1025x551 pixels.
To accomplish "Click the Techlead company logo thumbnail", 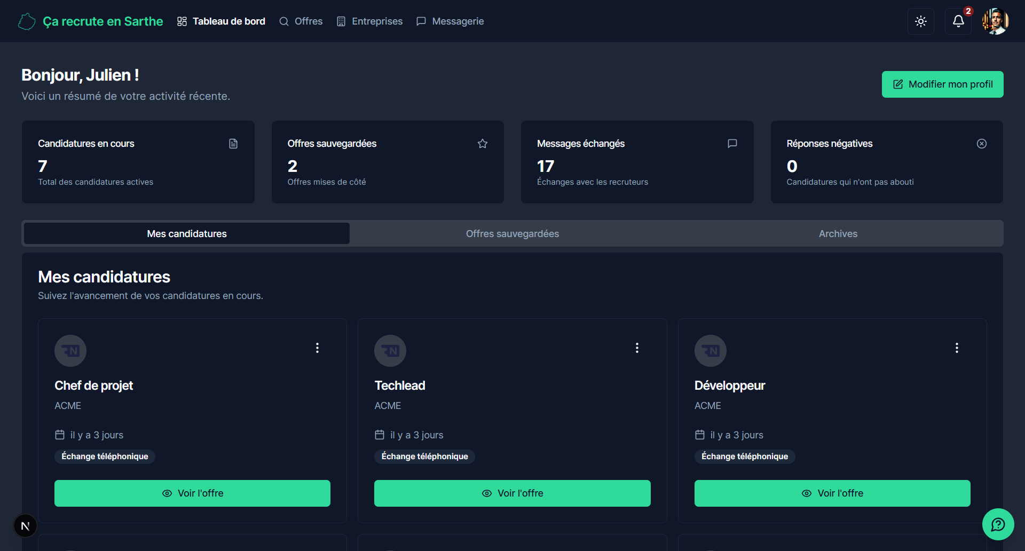I will 390,351.
